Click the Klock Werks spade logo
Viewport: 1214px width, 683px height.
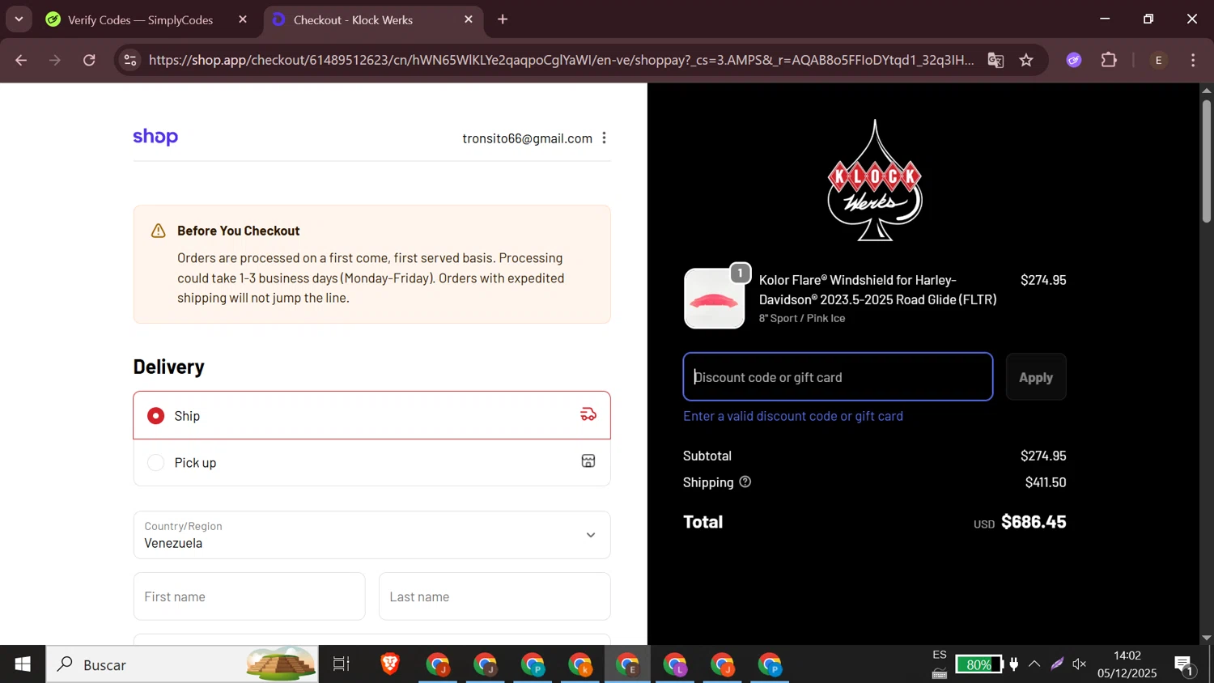874,180
